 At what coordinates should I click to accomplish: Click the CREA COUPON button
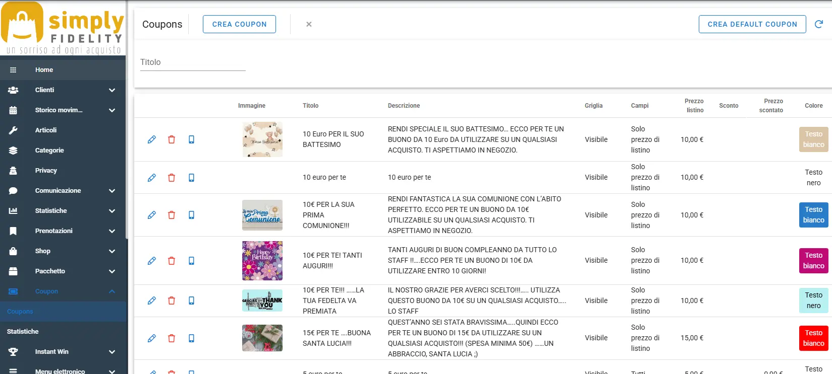tap(239, 24)
